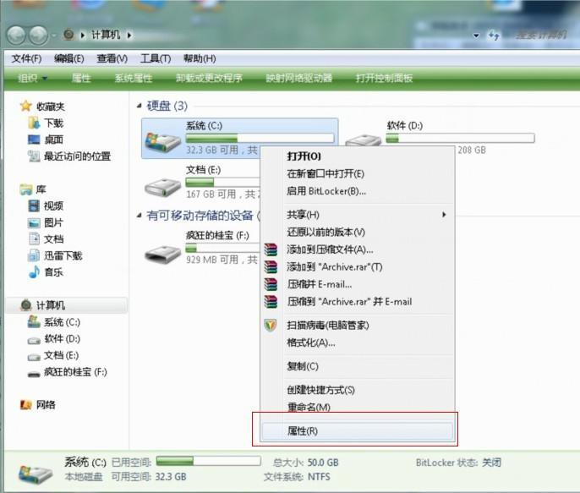Image resolution: width=580 pixels, height=493 pixels.
Task: Open the 文件(F) menu
Action: pos(26,58)
